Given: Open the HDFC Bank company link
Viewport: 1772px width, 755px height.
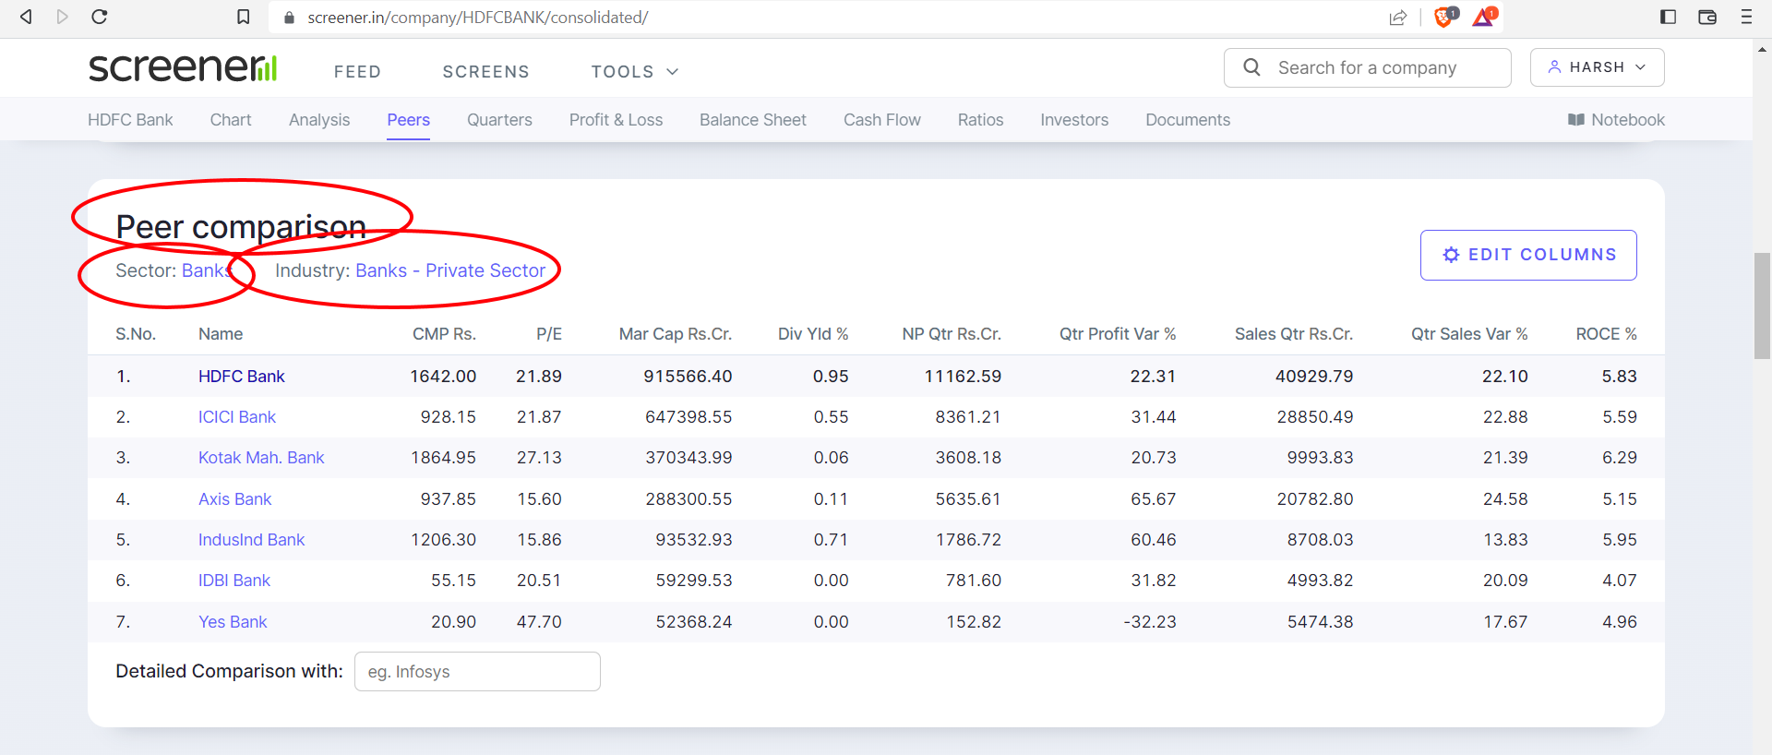Looking at the screenshot, I should coord(242,377).
